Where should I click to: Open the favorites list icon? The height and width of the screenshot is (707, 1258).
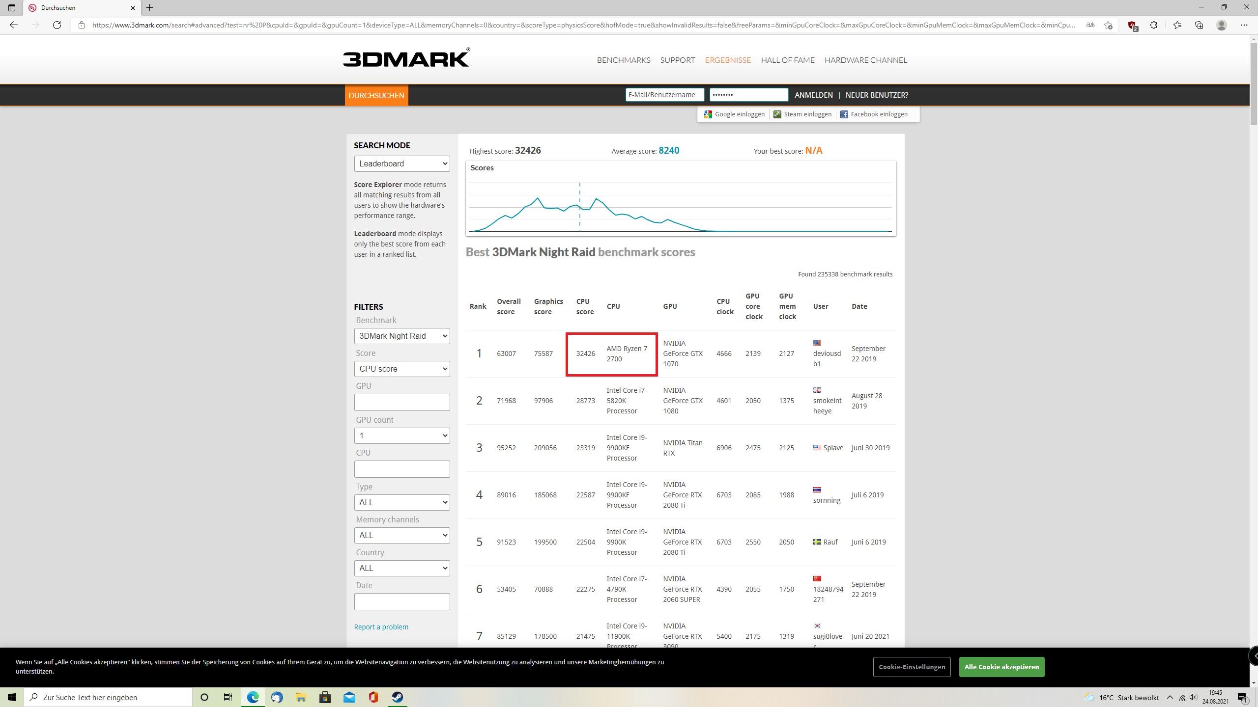(x=1177, y=25)
